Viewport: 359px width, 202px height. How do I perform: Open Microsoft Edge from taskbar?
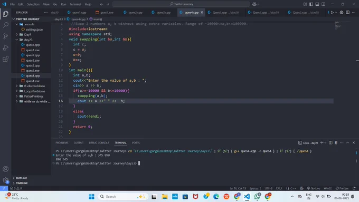coord(216,197)
